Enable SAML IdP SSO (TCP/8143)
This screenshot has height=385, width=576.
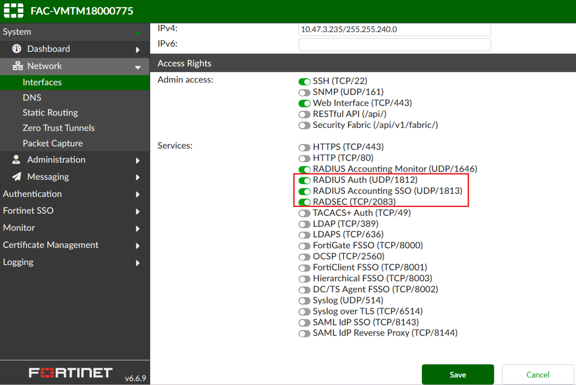coord(304,323)
